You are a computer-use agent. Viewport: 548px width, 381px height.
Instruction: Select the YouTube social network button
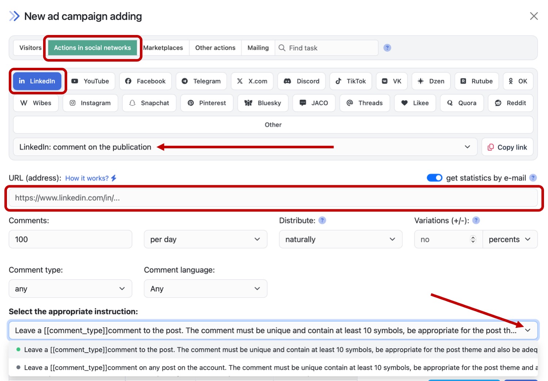90,81
